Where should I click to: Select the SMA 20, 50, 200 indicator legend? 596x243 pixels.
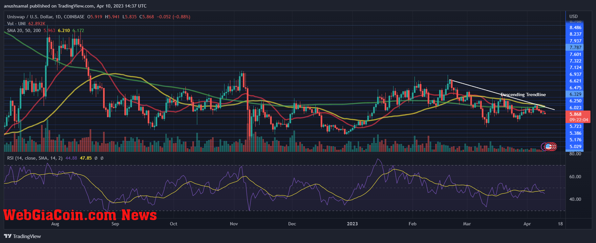coord(24,30)
